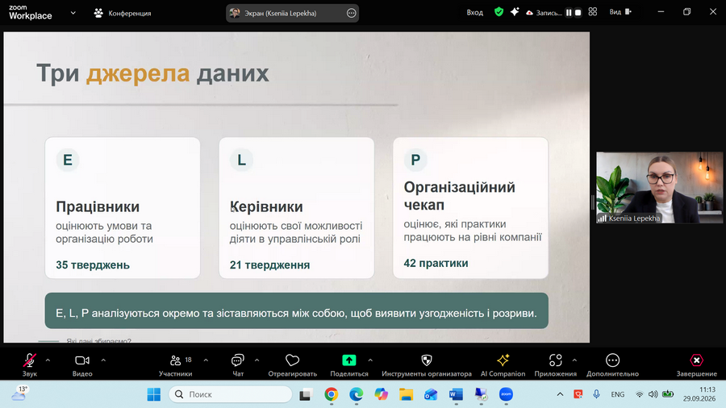Click the 'Працівники' card heading
Viewport: 726px width, 408px height.
coord(98,206)
